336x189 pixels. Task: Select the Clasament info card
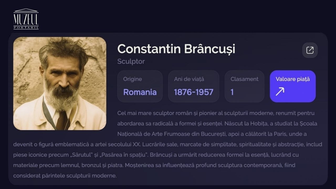coord(244,86)
